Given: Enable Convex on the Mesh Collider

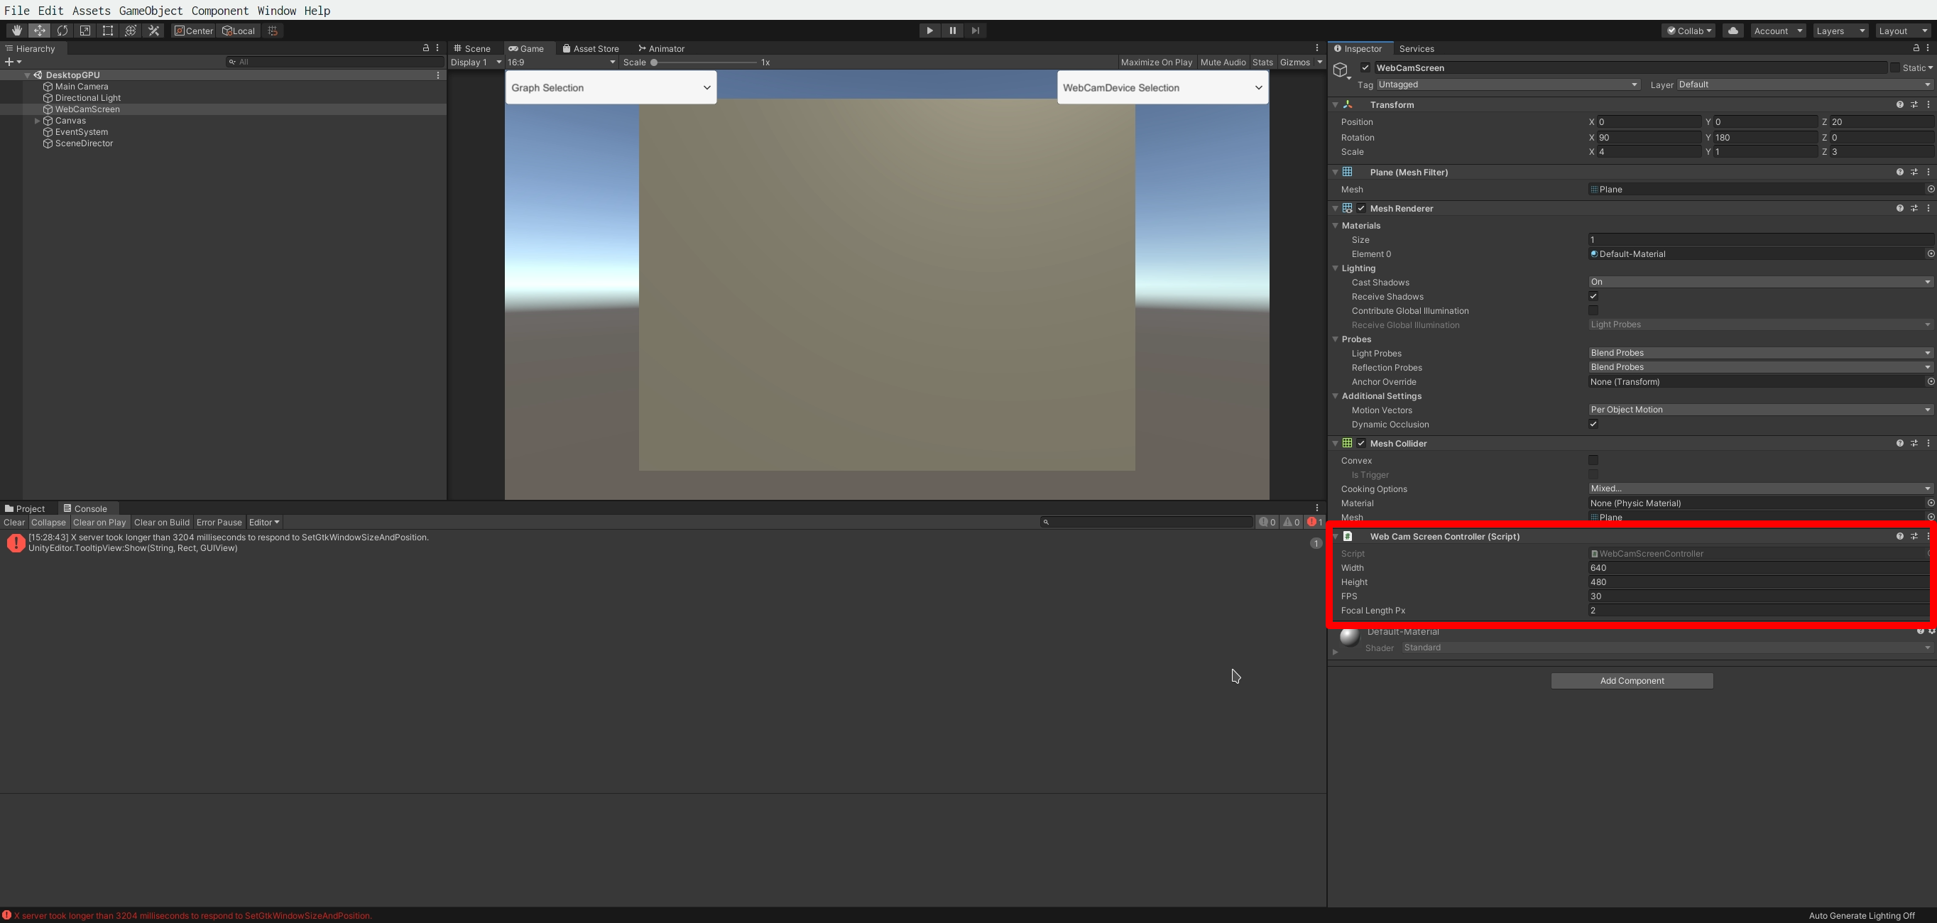Looking at the screenshot, I should point(1593,460).
